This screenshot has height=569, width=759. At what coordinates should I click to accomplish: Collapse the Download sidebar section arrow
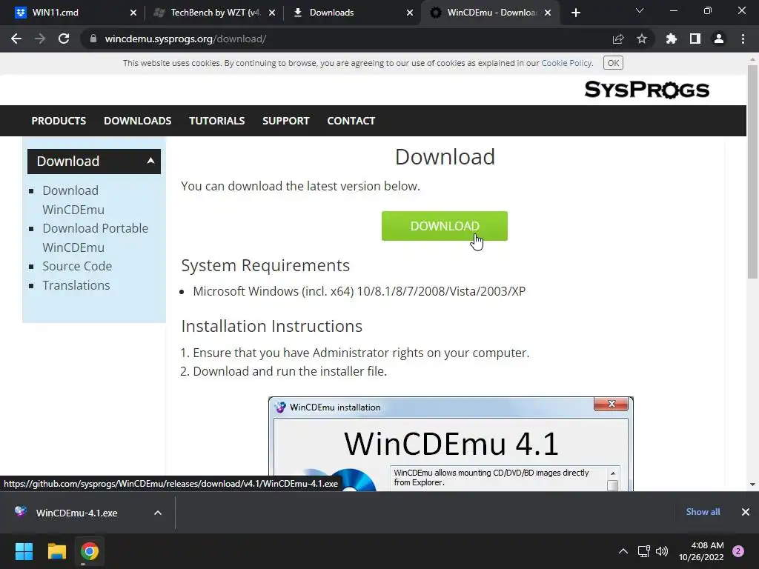[150, 161]
